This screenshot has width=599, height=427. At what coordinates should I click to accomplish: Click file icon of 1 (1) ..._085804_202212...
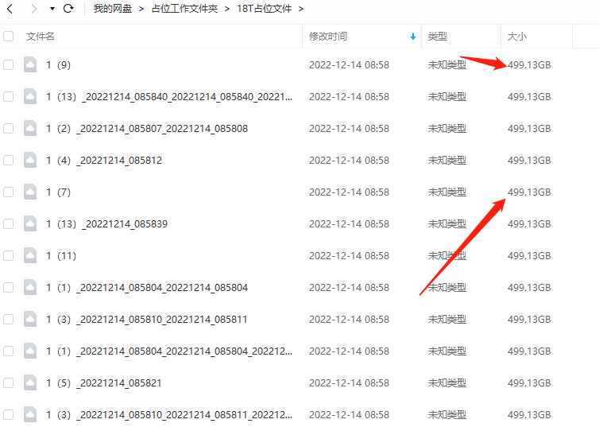coord(30,350)
